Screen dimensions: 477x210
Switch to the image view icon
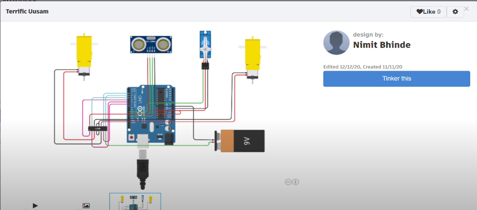click(86, 205)
